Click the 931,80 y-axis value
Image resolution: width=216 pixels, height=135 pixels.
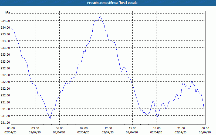pyautogui.click(x=5, y=102)
